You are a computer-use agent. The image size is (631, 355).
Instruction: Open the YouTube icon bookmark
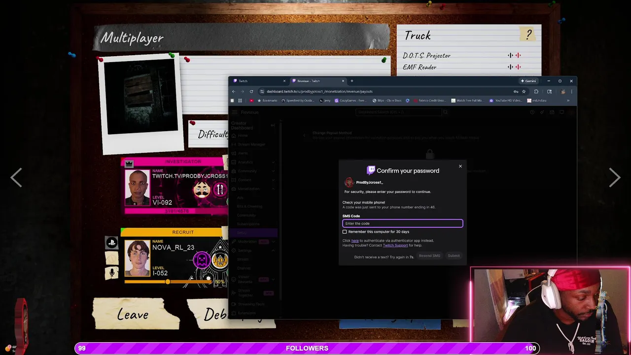pyautogui.click(x=251, y=101)
